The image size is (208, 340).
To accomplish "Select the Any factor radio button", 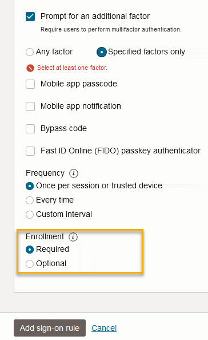I will [30, 52].
